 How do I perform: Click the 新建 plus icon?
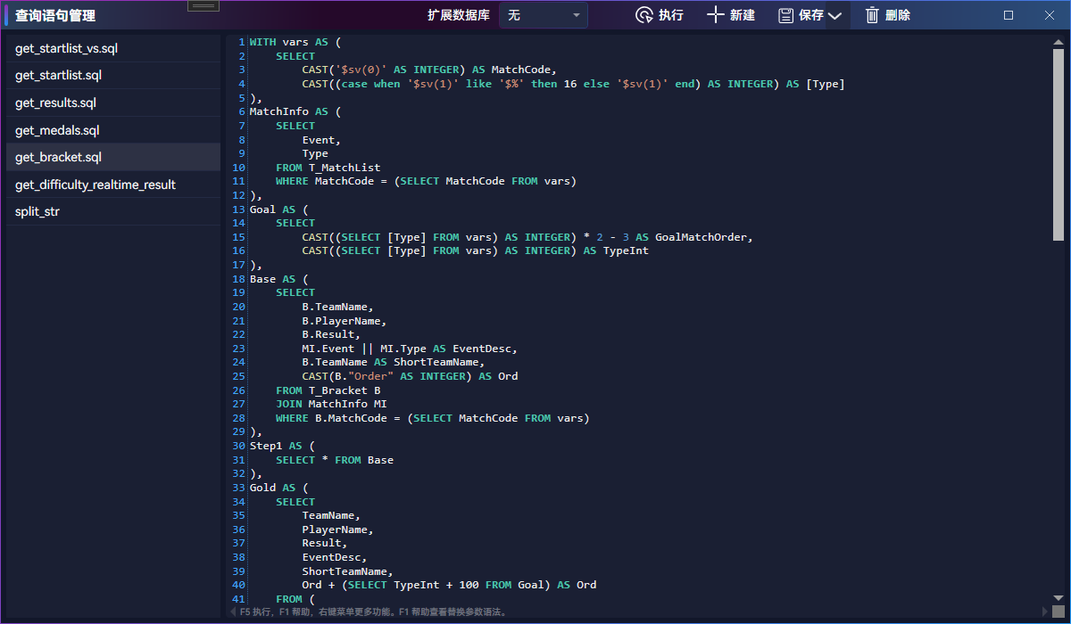point(716,15)
